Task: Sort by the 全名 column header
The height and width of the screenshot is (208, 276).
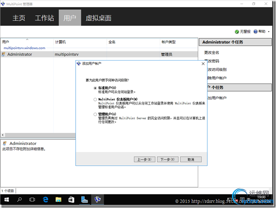Action: coord(133,42)
